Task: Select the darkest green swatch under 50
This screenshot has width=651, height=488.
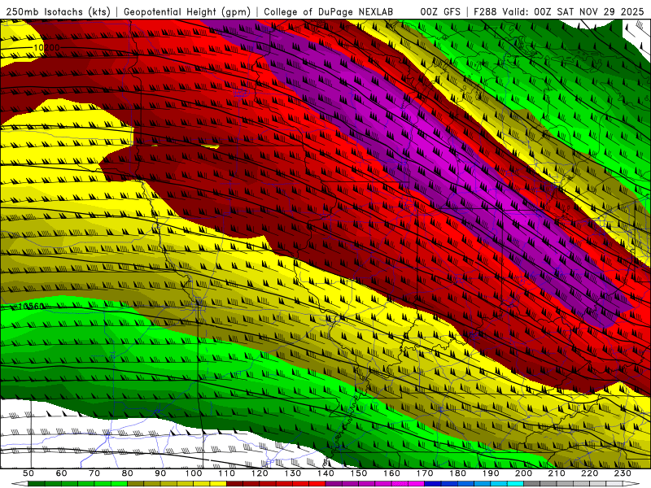Action: [36, 484]
